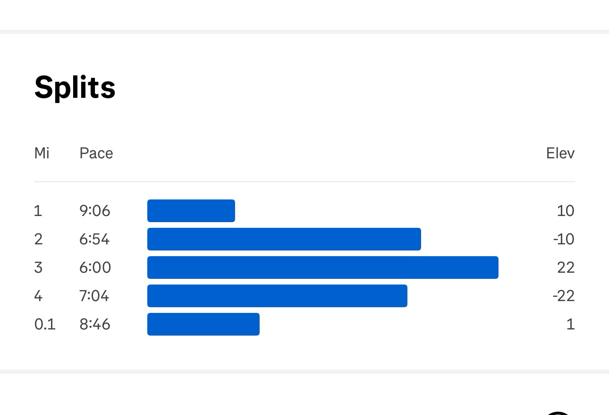Select the 9:06 pace value
The width and height of the screenshot is (609, 415).
[x=95, y=211]
